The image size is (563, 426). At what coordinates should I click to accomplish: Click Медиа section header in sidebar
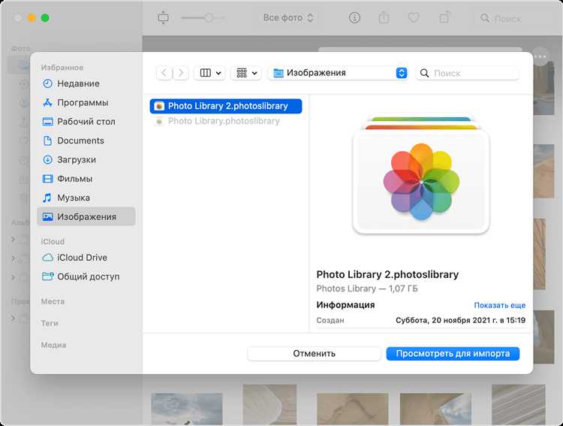pyautogui.click(x=53, y=345)
